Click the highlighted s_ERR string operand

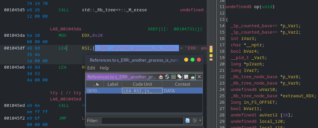137,48
